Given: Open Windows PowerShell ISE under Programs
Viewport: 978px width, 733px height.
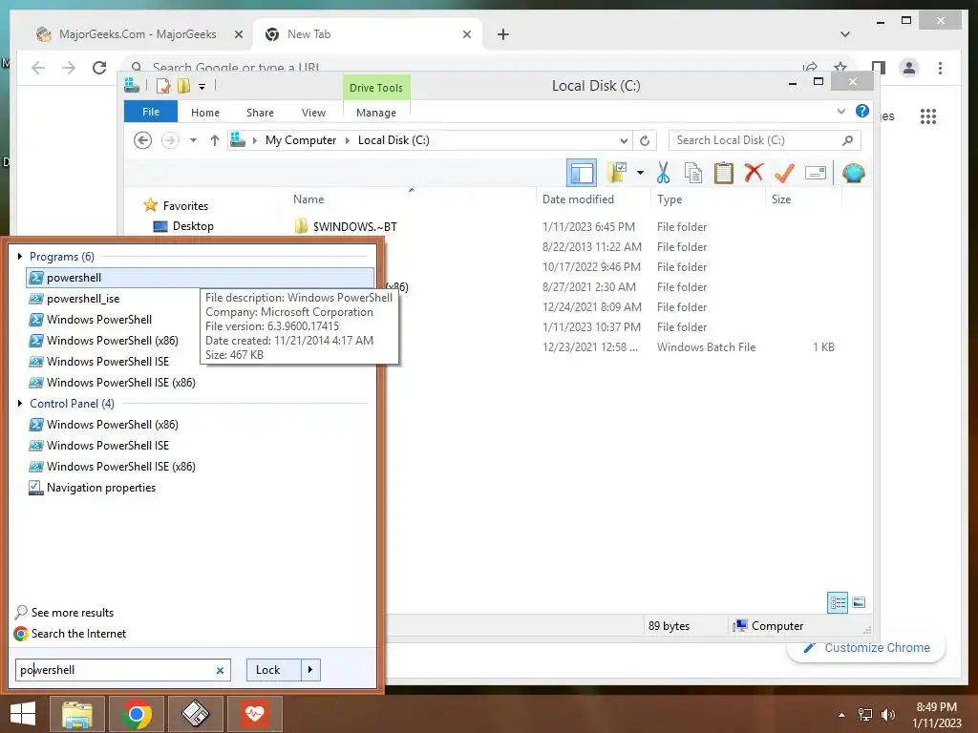Looking at the screenshot, I should click(x=107, y=362).
